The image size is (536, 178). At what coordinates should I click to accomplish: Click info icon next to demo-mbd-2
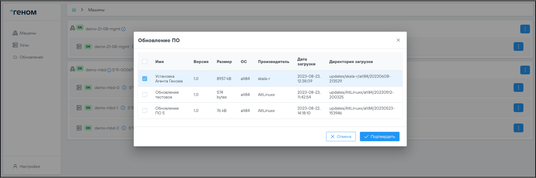(x=124, y=128)
